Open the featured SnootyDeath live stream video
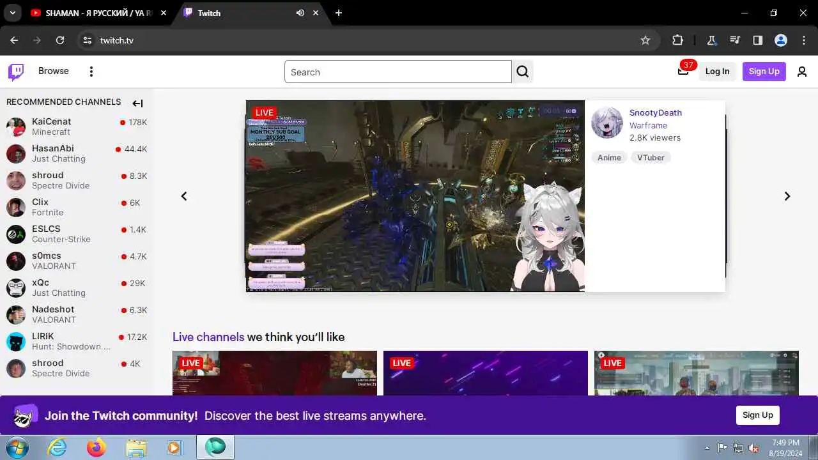Screen dimensions: 818x460 click(415, 196)
